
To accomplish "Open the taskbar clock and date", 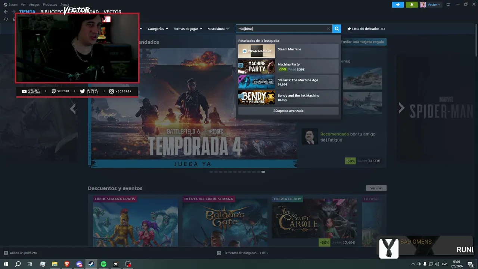I will pyautogui.click(x=456, y=264).
